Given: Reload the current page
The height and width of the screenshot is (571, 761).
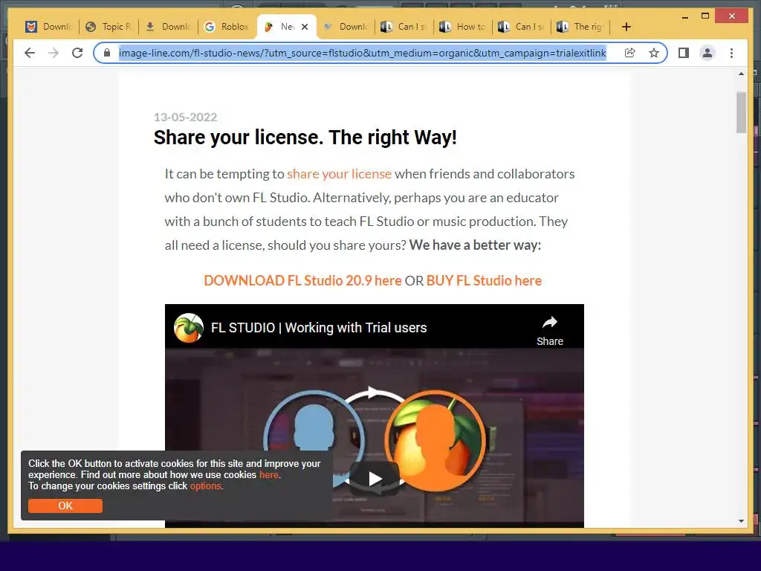Looking at the screenshot, I should (x=77, y=53).
